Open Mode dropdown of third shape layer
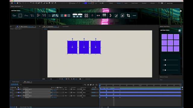The height and width of the screenshot is (108, 193). click(x=66, y=96)
